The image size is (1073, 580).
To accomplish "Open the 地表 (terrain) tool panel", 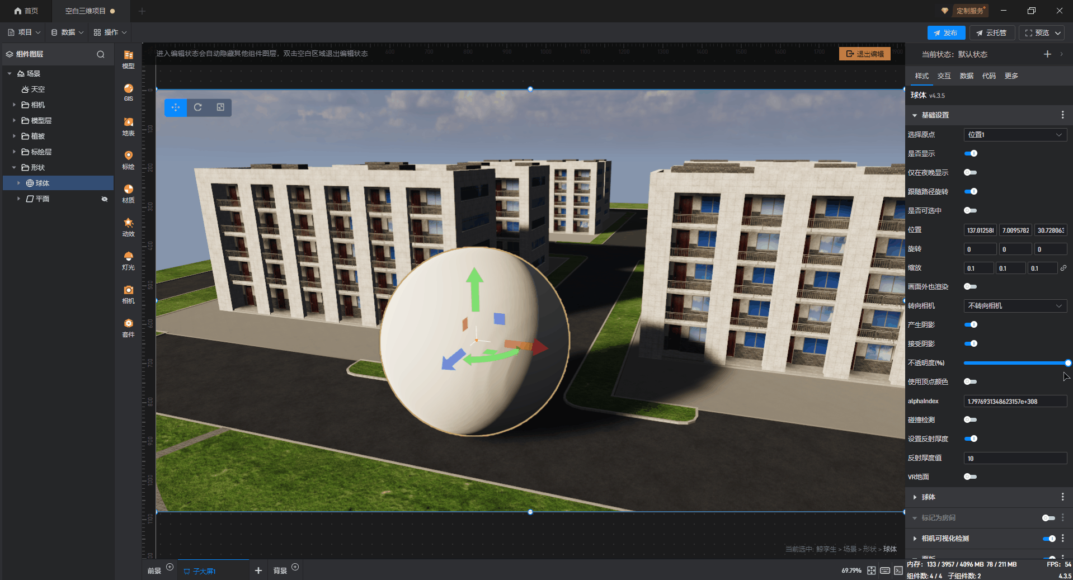I will 128,126.
